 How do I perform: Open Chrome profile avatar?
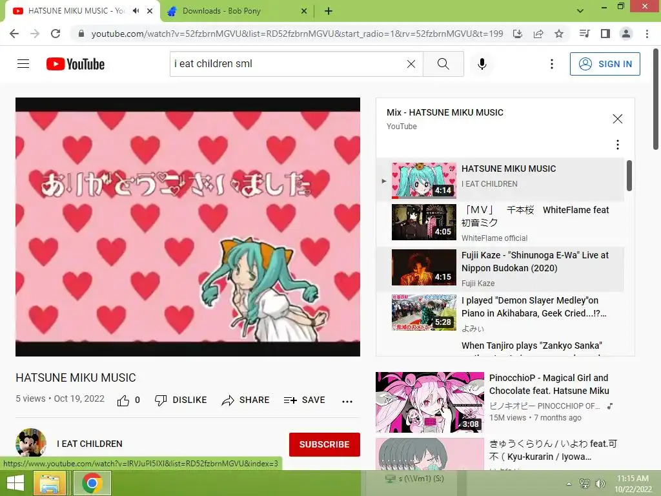click(x=626, y=34)
